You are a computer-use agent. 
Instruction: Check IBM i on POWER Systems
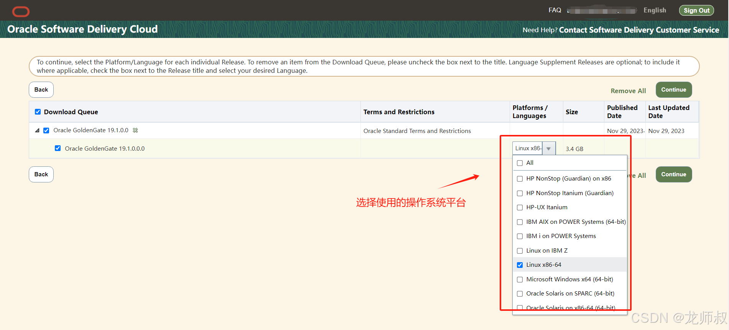[520, 236]
